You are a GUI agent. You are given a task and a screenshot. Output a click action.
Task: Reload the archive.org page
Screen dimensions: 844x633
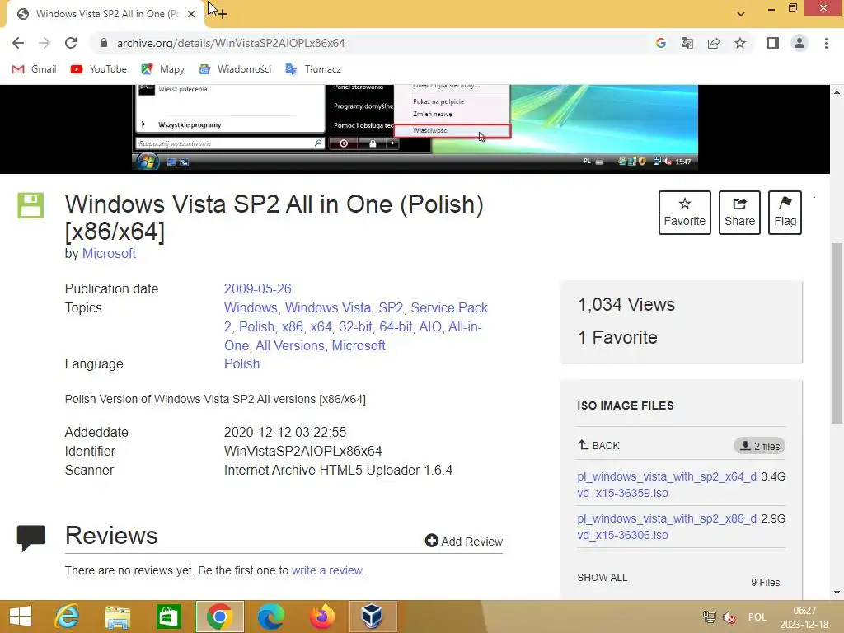tap(71, 43)
